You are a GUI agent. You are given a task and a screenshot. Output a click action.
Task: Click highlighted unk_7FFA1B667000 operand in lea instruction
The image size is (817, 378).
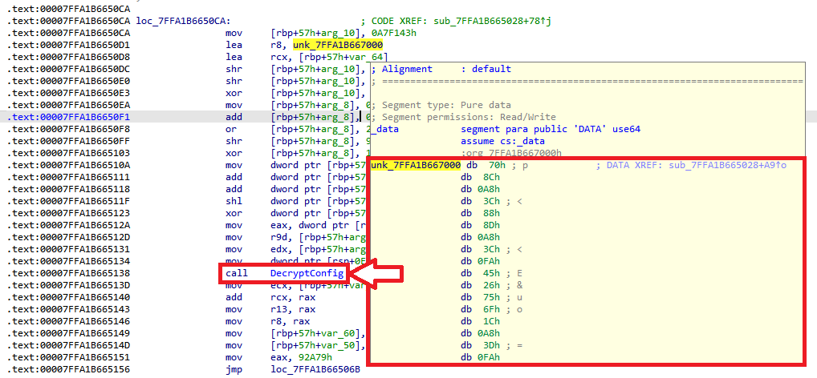[338, 45]
